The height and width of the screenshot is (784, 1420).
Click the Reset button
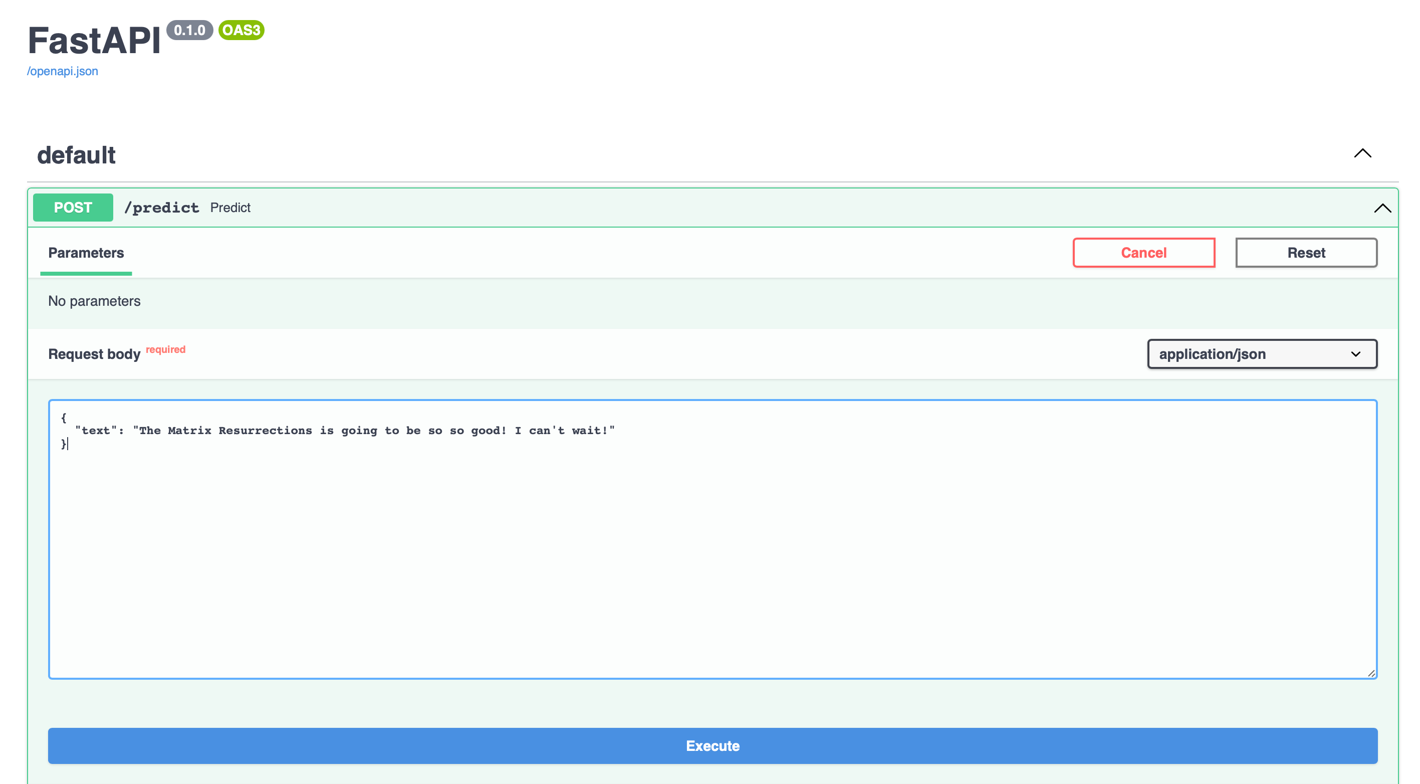click(1306, 253)
